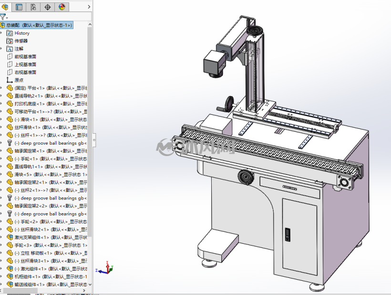The height and width of the screenshot is (295, 391).
Task: Click the feature tree's horizontal scroll-right arrow
Action: 84,290
